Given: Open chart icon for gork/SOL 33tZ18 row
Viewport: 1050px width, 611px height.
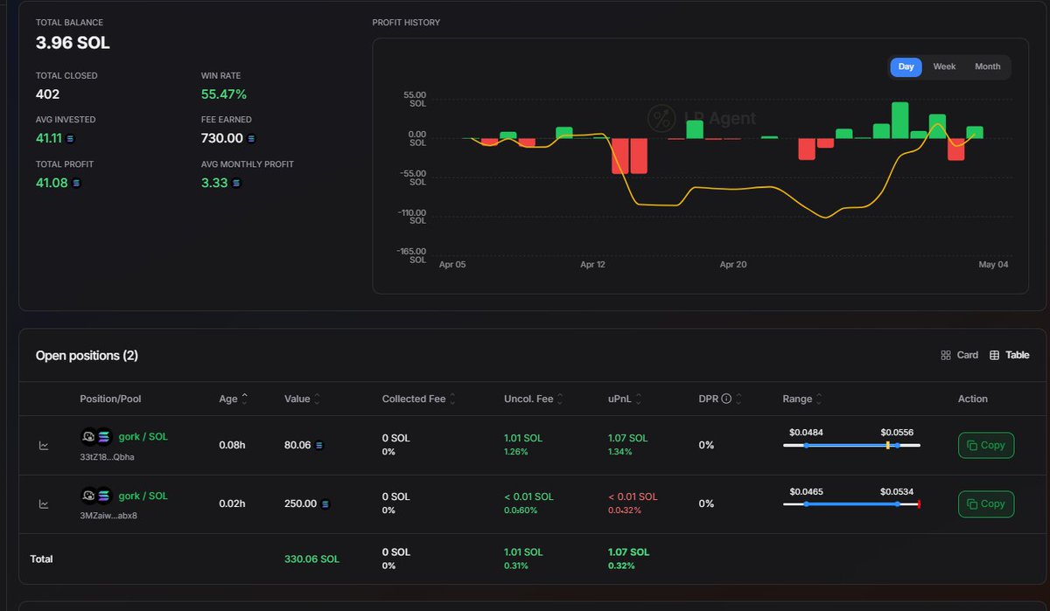Looking at the screenshot, I should pyautogui.click(x=44, y=445).
